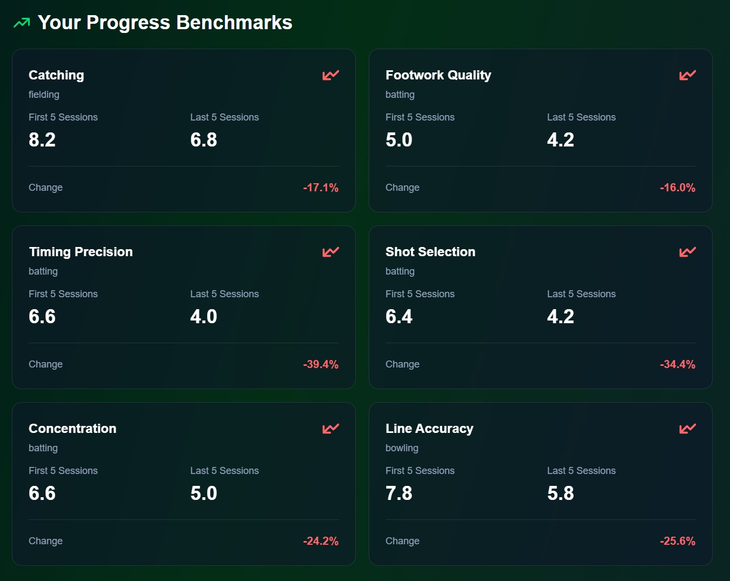Viewport: 730px width, 581px height.
Task: Click the Change label on Concentration card
Action: click(x=45, y=540)
